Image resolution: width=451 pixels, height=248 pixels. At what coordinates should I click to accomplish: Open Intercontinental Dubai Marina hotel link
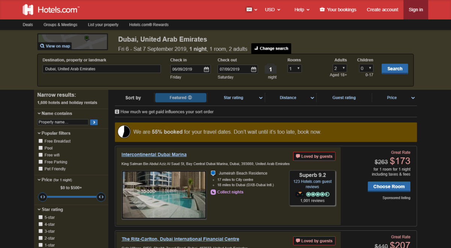click(x=154, y=154)
